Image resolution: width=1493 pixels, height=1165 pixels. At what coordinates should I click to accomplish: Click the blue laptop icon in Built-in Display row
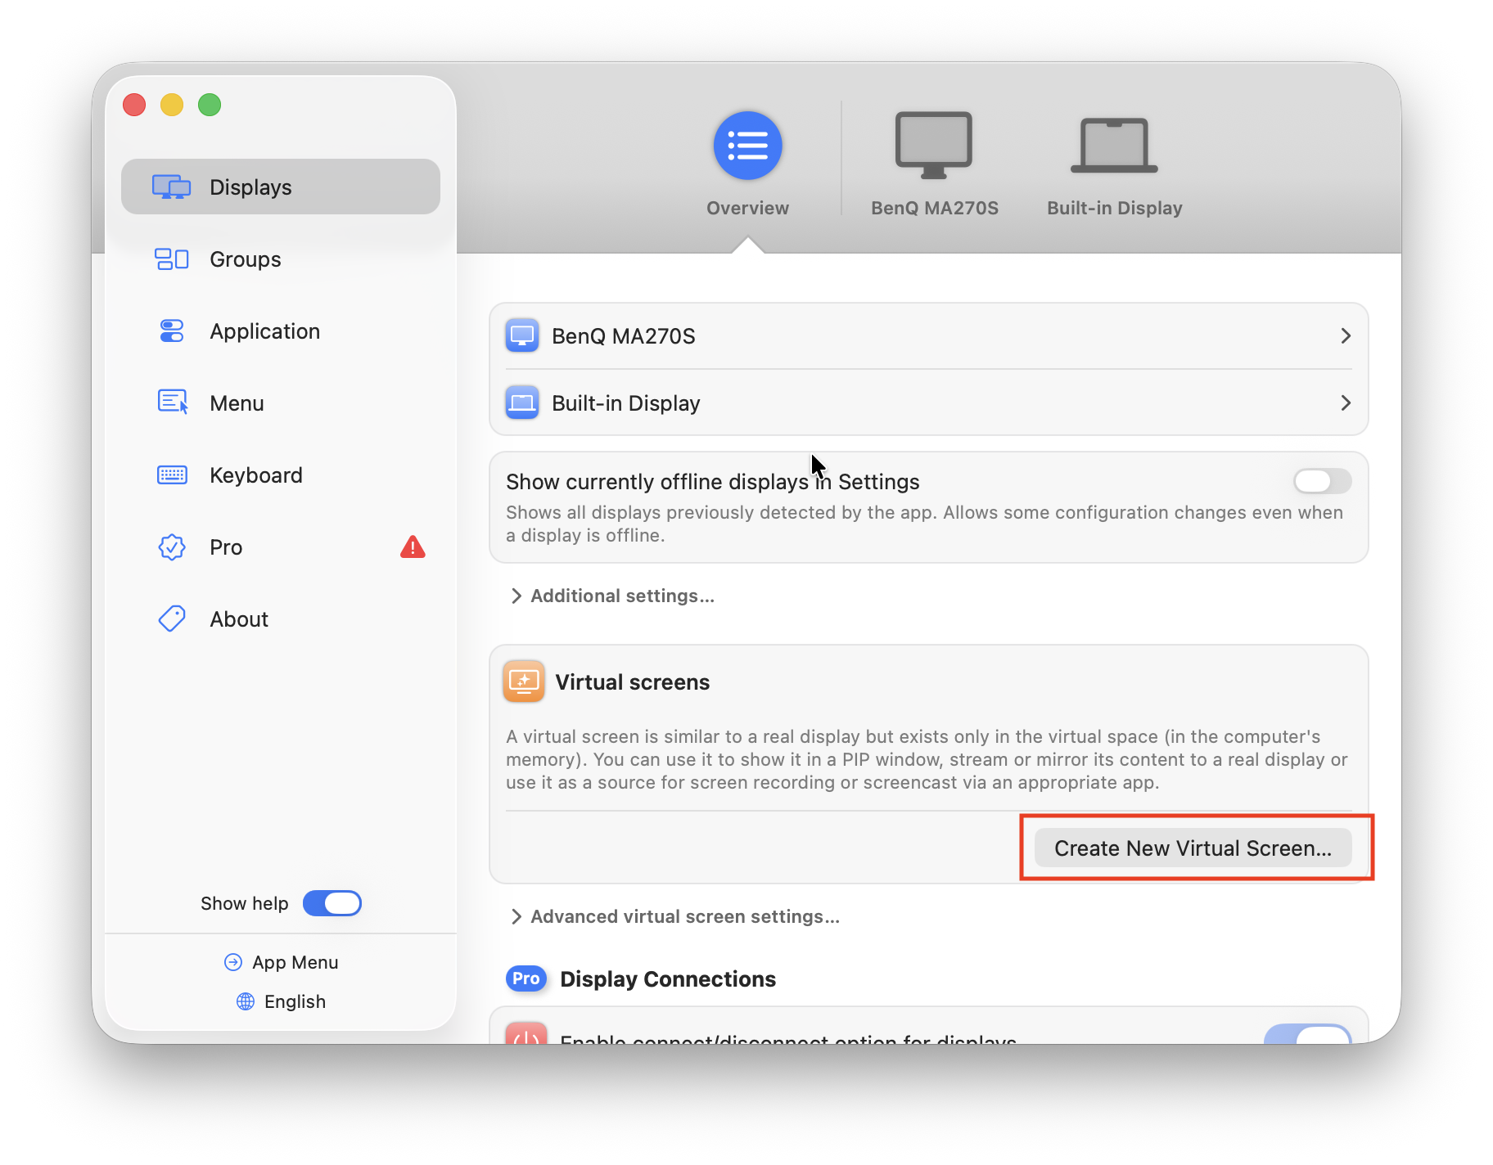point(522,403)
